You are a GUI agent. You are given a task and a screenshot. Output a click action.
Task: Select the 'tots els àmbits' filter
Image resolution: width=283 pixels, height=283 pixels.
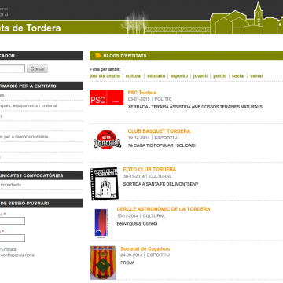pyautogui.click(x=105, y=76)
